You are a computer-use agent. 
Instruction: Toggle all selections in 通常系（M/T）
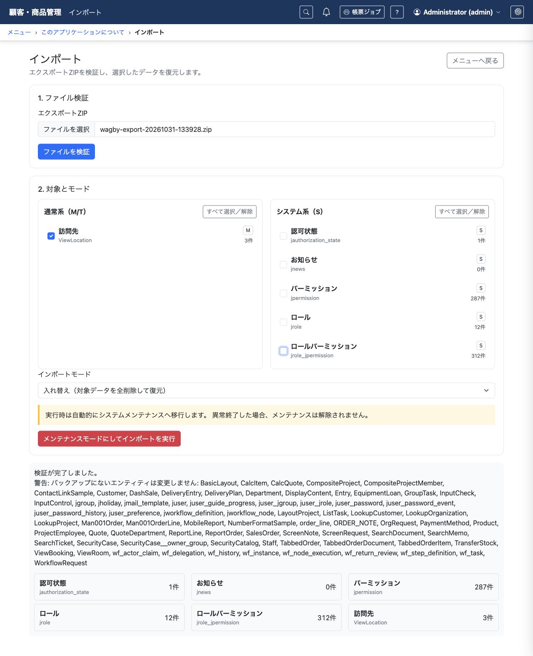pos(230,212)
